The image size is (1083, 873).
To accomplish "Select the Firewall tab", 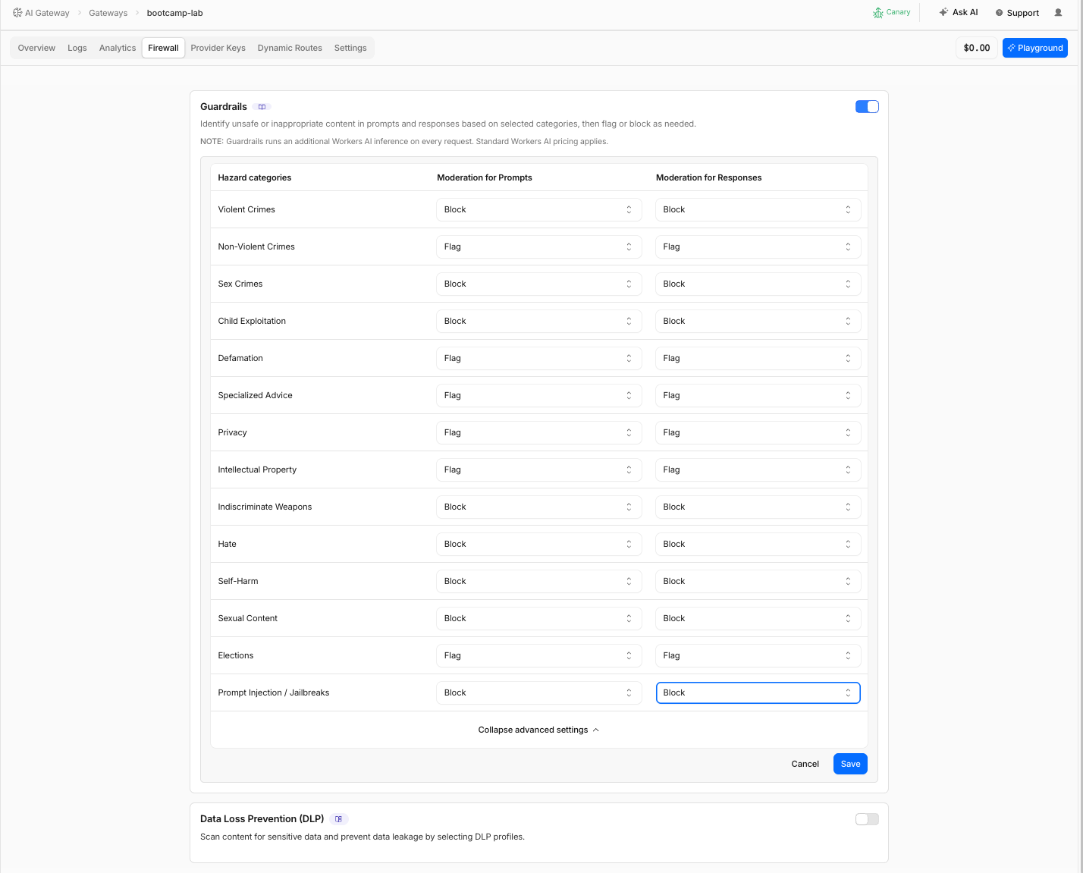I will tap(163, 48).
